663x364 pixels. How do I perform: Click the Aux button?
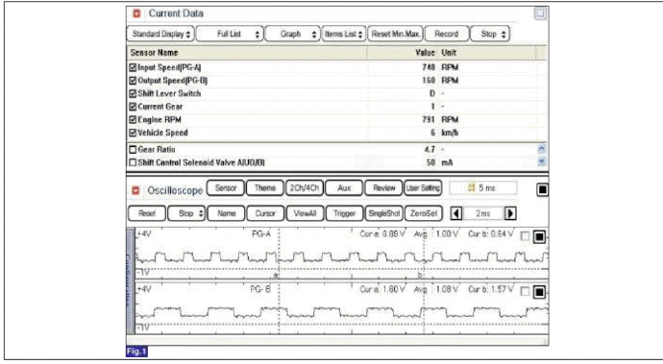pyautogui.click(x=344, y=188)
